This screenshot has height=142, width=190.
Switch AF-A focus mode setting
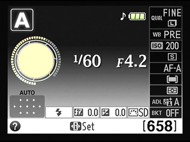tap(166, 68)
